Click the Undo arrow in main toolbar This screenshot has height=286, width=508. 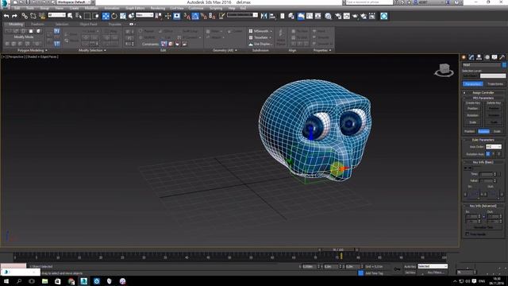pyautogui.click(x=6, y=16)
